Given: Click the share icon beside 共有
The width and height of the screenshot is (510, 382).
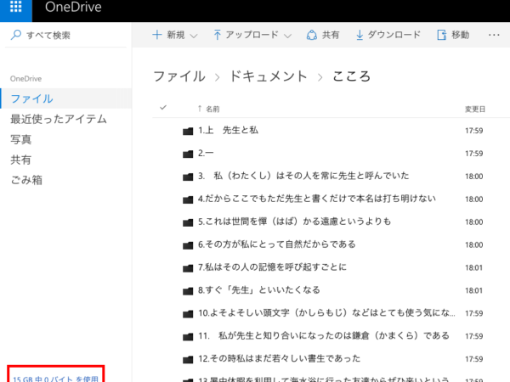Looking at the screenshot, I should (x=312, y=35).
